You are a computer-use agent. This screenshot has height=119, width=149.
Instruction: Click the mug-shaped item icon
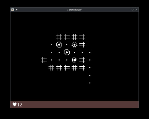[x=74, y=60]
